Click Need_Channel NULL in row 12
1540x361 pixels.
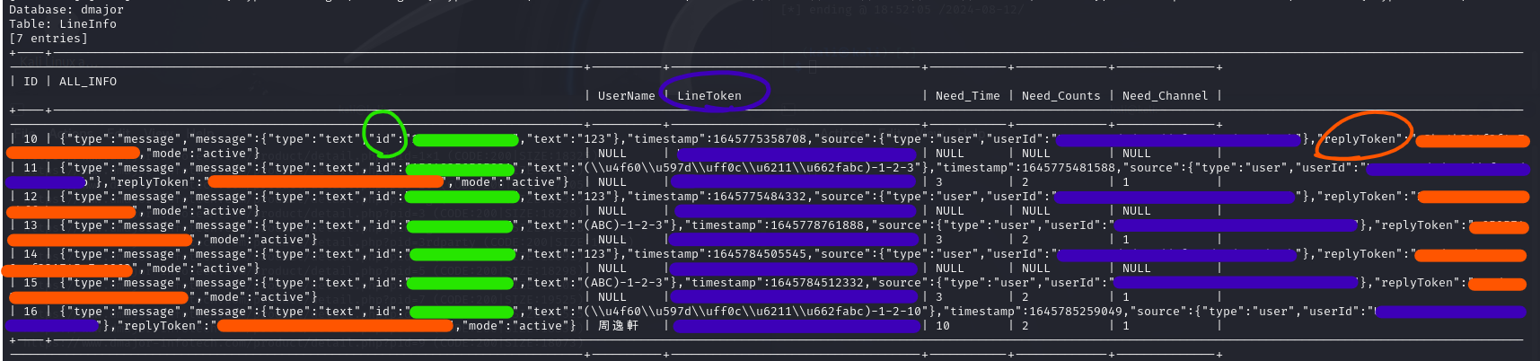pos(1137,211)
